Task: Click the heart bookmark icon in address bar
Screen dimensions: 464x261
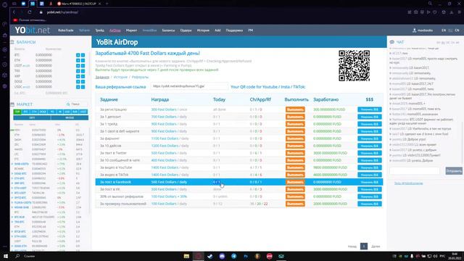Action: pyautogui.click(x=435, y=12)
